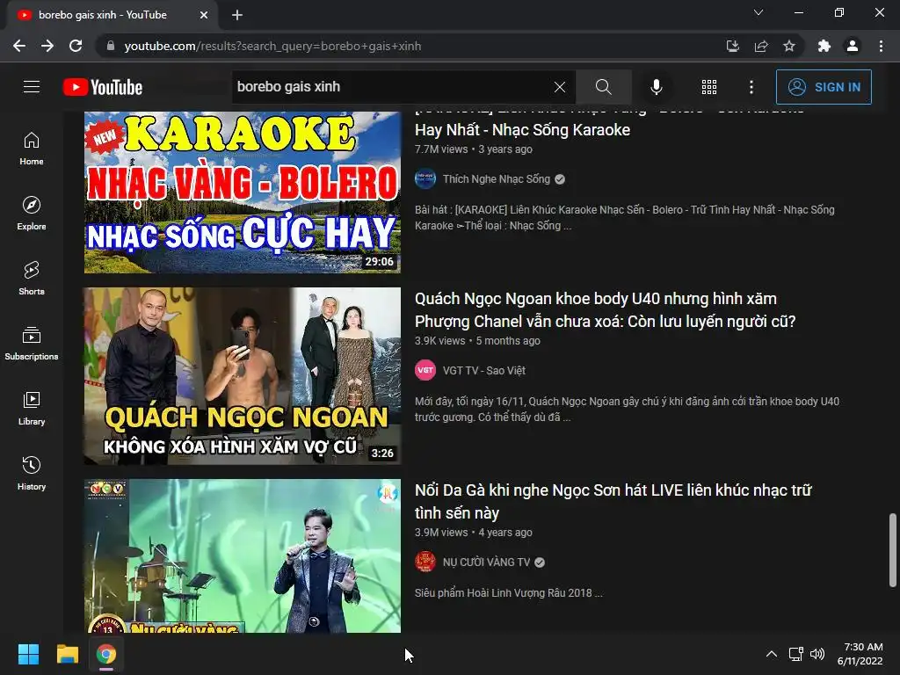
Task: Visit Thích Nghe Nhạc Sống channel name
Action: pyautogui.click(x=496, y=179)
